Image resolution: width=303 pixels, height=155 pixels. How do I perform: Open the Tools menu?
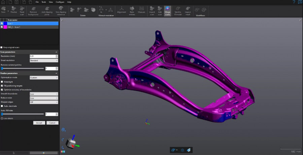[44, 2]
